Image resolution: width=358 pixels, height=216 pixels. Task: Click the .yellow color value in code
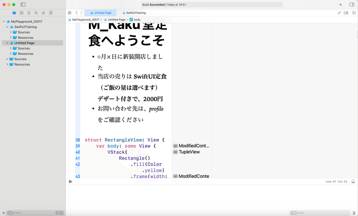click(152, 170)
